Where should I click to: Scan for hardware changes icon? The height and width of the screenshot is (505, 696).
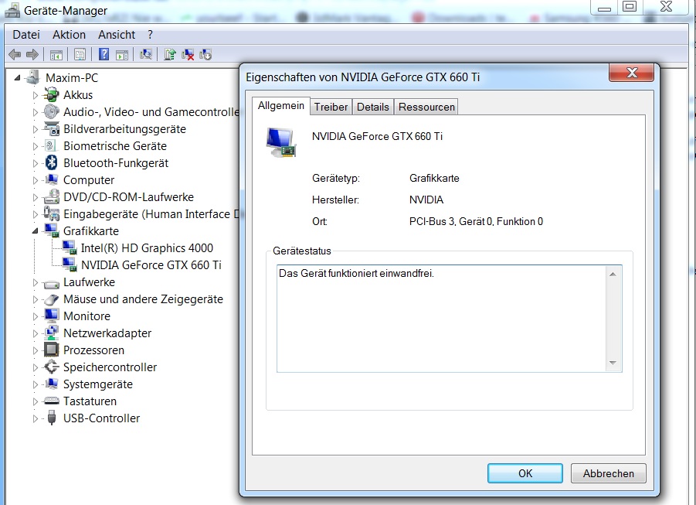tap(145, 54)
